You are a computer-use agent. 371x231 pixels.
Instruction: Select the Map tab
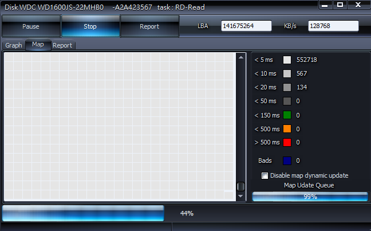click(38, 44)
